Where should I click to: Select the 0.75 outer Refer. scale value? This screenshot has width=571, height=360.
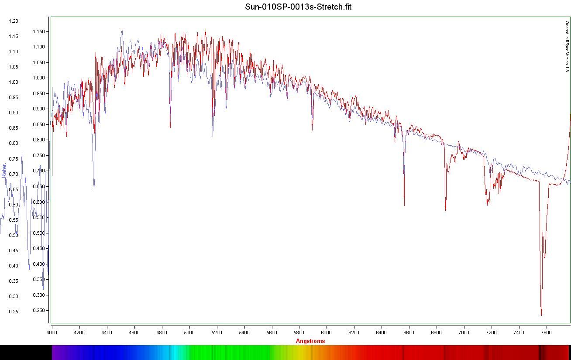coord(14,159)
